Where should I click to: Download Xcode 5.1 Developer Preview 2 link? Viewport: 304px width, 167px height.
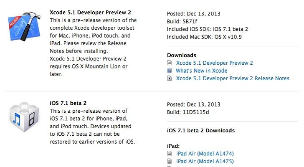[215, 63]
